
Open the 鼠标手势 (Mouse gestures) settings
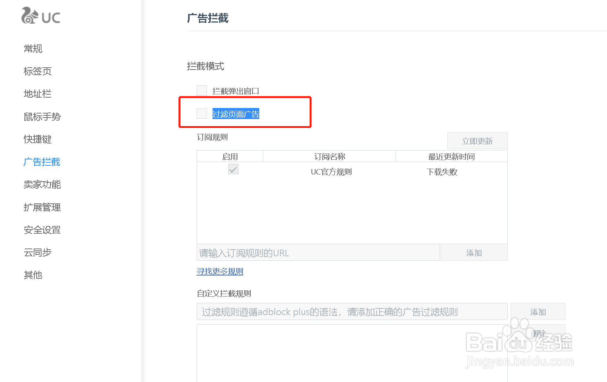click(x=41, y=116)
